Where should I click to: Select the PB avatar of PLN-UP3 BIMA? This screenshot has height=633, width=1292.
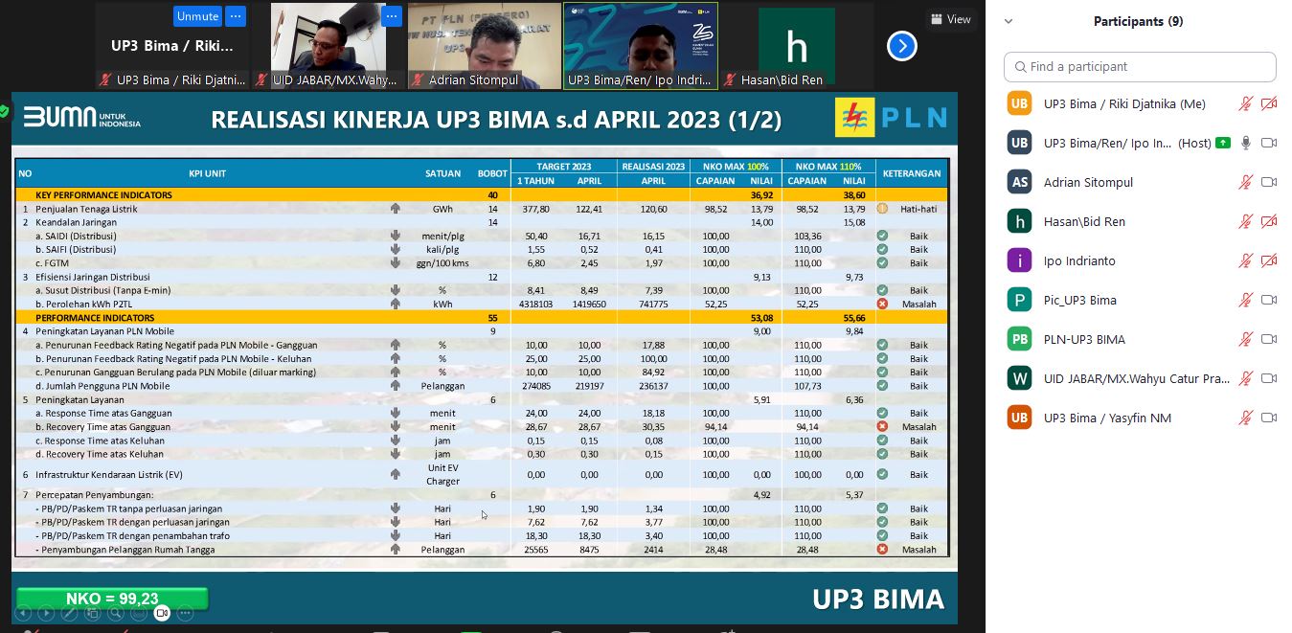pos(1019,339)
